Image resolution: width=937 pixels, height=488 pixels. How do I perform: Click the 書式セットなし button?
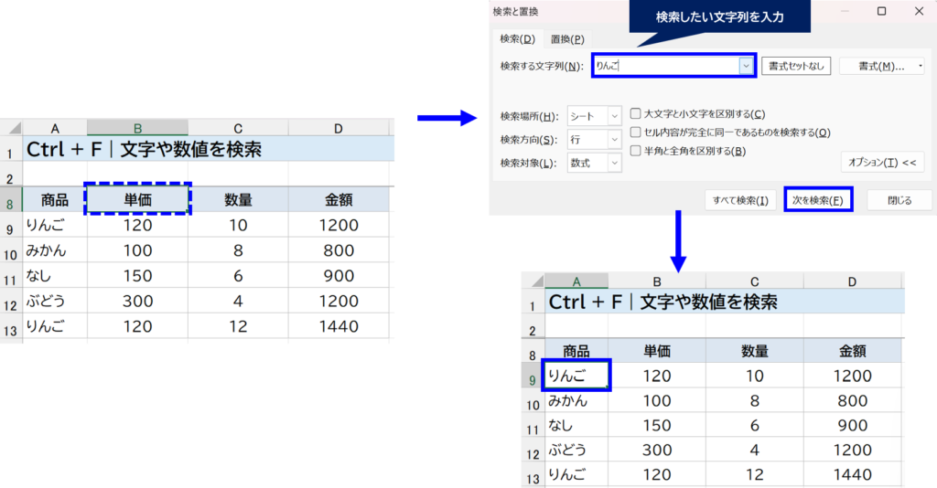pos(795,66)
